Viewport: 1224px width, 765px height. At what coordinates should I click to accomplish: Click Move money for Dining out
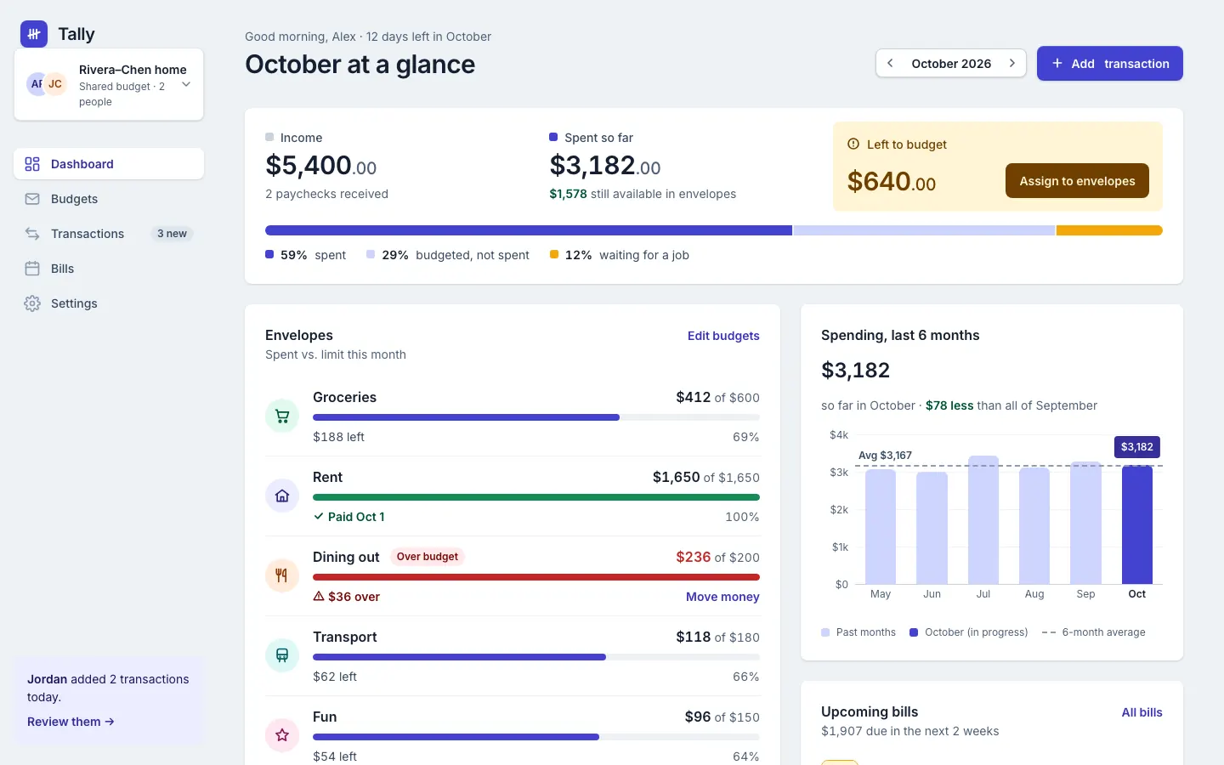tap(722, 597)
